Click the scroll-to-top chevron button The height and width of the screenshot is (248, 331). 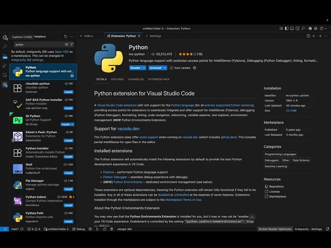click(x=252, y=218)
